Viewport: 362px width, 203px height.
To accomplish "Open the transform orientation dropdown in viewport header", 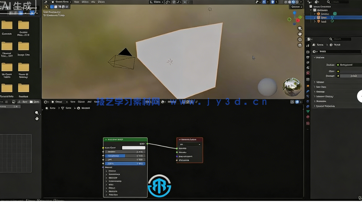I will tap(156, 2).
